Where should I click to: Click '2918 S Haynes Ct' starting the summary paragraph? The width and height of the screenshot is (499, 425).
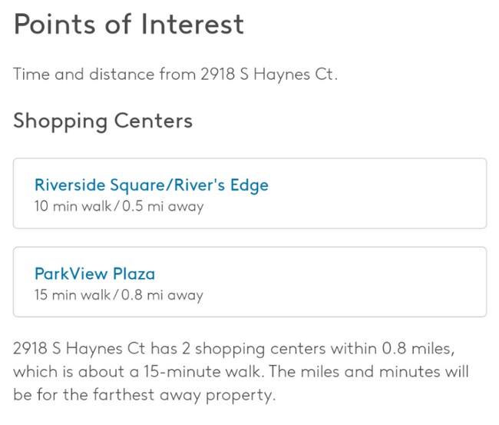[x=79, y=348]
